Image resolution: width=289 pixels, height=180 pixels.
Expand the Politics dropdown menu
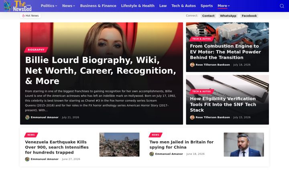(x=49, y=6)
